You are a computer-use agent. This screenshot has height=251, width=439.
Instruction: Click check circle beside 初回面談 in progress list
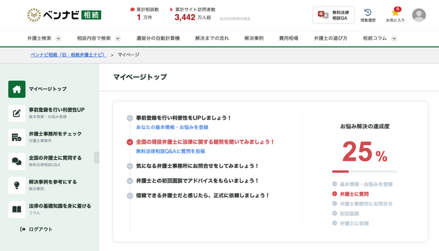click(x=334, y=213)
